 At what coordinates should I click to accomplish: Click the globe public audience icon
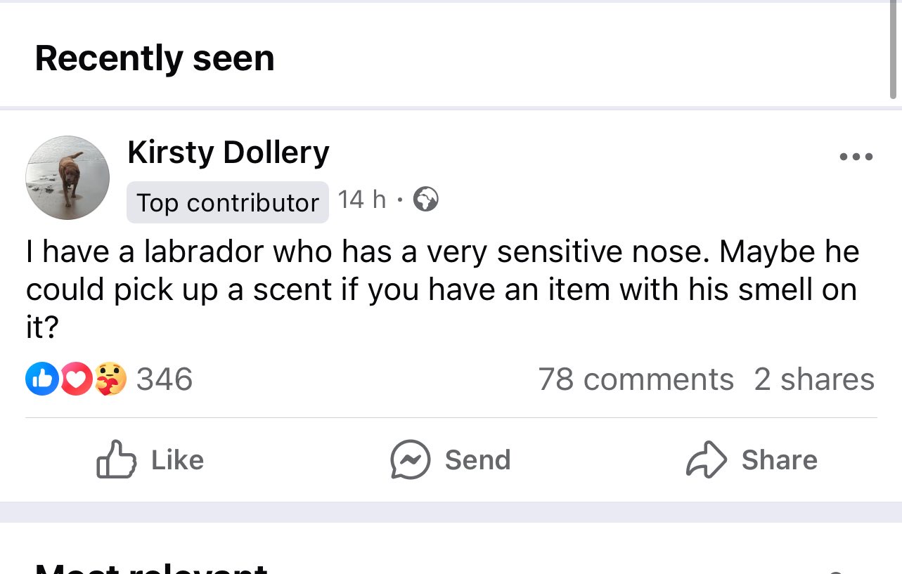pyautogui.click(x=425, y=200)
